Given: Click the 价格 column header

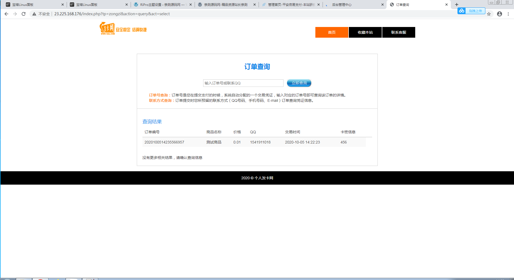Looking at the screenshot, I should coord(237,132).
